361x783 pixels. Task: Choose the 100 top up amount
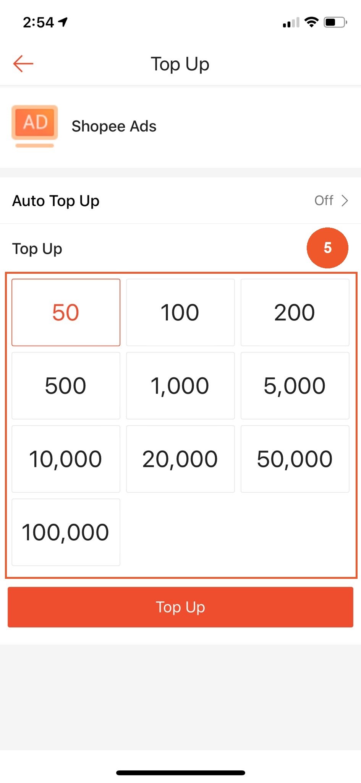[x=180, y=312]
